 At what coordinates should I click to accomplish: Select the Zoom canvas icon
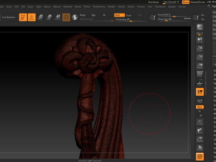tap(200, 49)
